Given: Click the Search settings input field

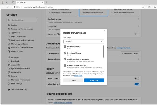Looking at the screenshot, I should pyautogui.click(x=22, y=20).
